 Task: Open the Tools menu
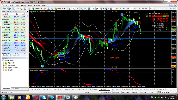coord(30,5)
